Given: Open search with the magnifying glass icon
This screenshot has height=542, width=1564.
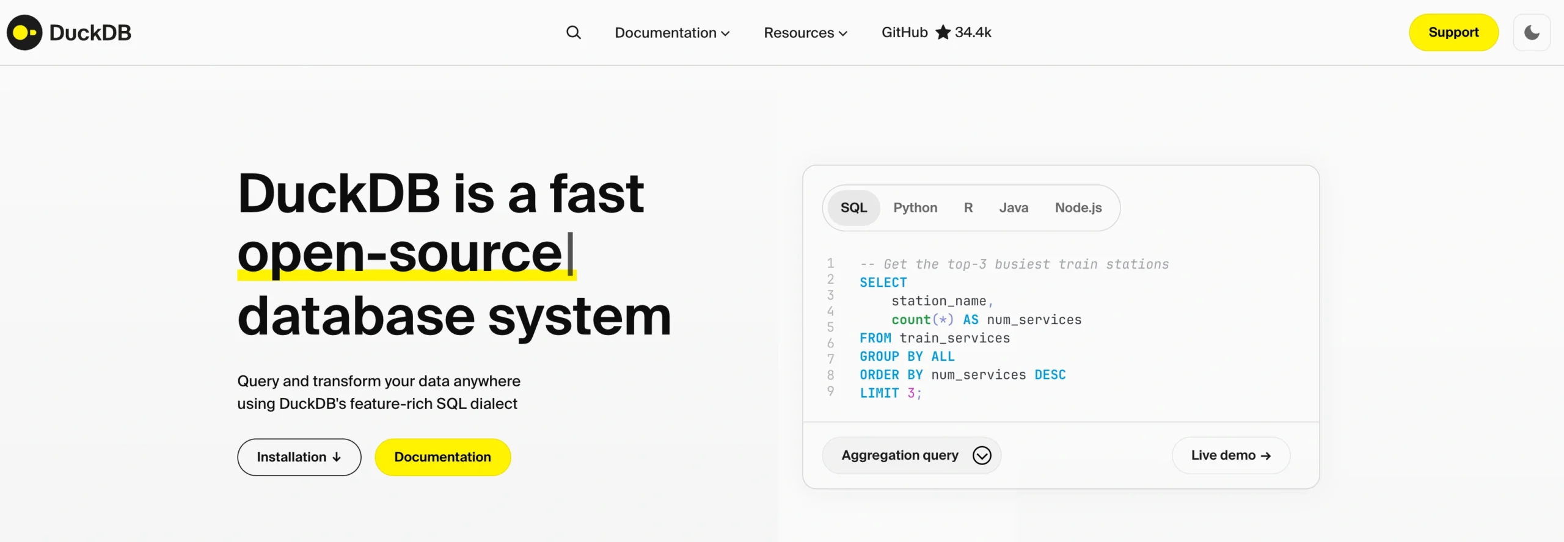Looking at the screenshot, I should [573, 32].
